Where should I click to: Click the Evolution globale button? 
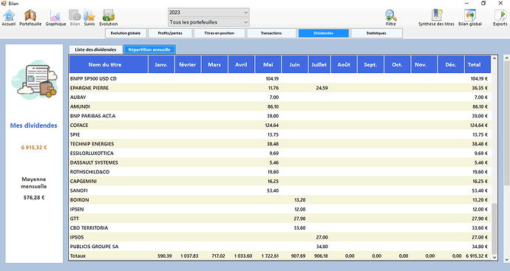126,33
